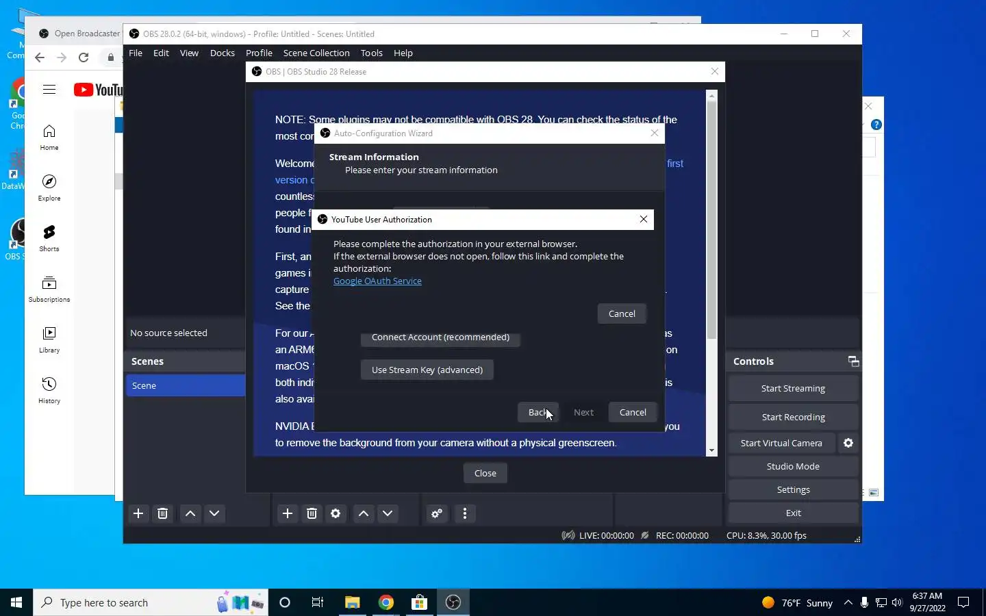The image size is (986, 616).
Task: Go to YouTube Home in sidebar
Action: point(49,138)
